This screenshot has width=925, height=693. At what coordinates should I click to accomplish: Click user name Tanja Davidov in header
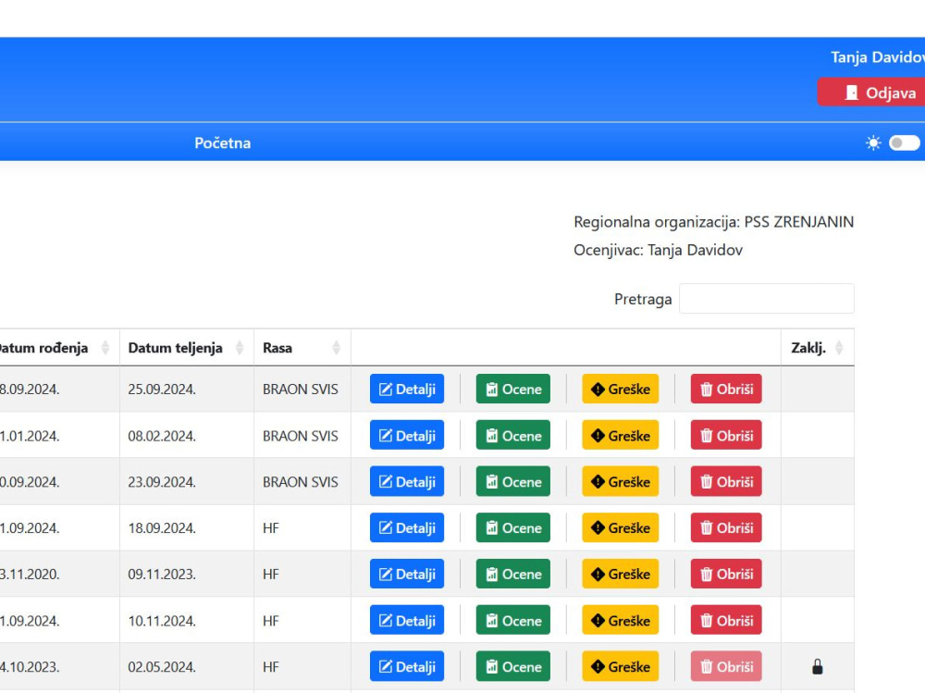tap(878, 57)
